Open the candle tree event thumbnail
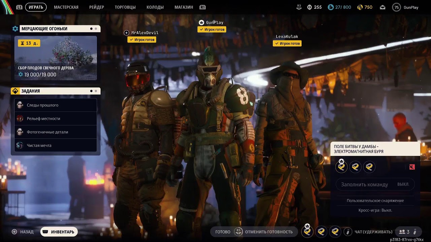The width and height of the screenshot is (431, 242). (56, 58)
